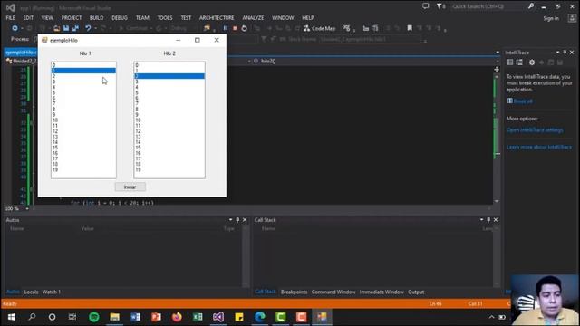
Task: Click the Open File folder icon
Action: [x=56, y=28]
